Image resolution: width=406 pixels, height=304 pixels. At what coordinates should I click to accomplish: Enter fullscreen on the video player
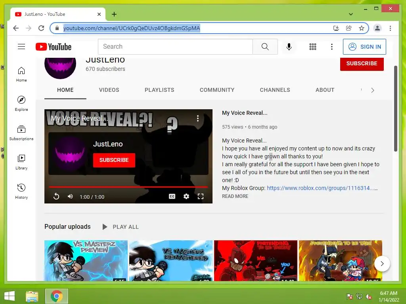(200, 196)
